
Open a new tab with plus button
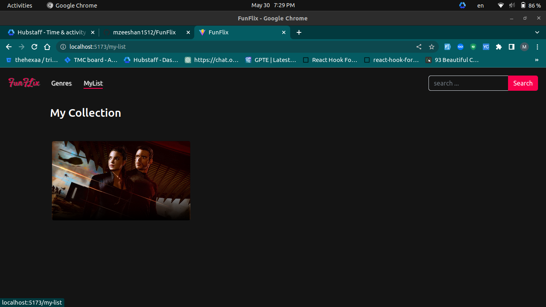click(x=299, y=32)
